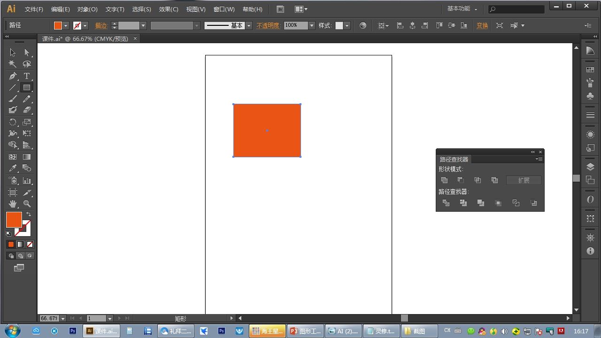The width and height of the screenshot is (601, 338).
Task: Select the Type tool
Action: [x=27, y=76]
